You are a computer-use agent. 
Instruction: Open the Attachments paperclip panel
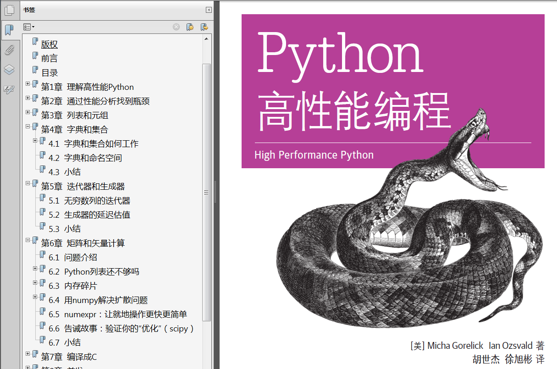[10, 50]
